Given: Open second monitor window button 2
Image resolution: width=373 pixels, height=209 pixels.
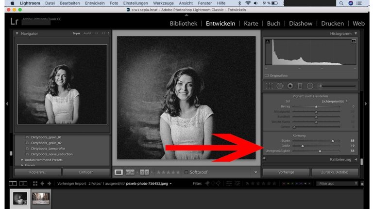Looking at the screenshot, I should [x=23, y=184].
